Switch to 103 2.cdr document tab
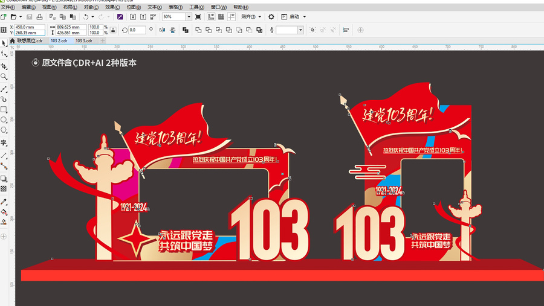Screen dimensions: 544x306 [x=59, y=40]
